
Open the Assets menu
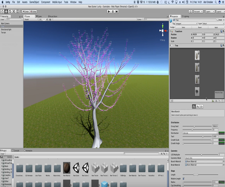point(25,2)
